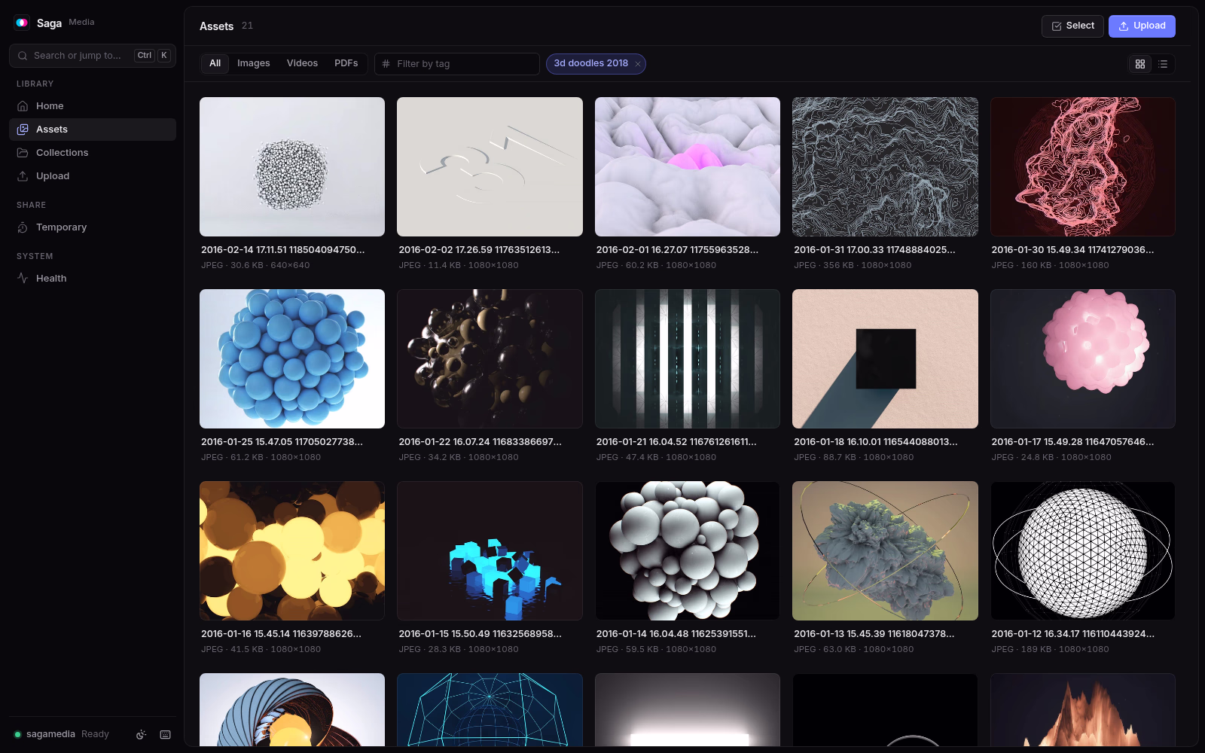This screenshot has width=1205, height=753.
Task: Click the Assets count 21 heading
Action: coord(226,26)
